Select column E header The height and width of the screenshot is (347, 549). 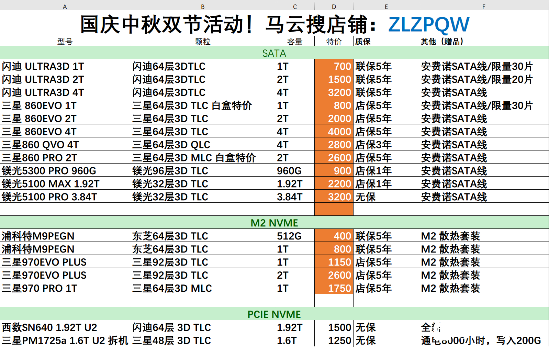(x=386, y=7)
